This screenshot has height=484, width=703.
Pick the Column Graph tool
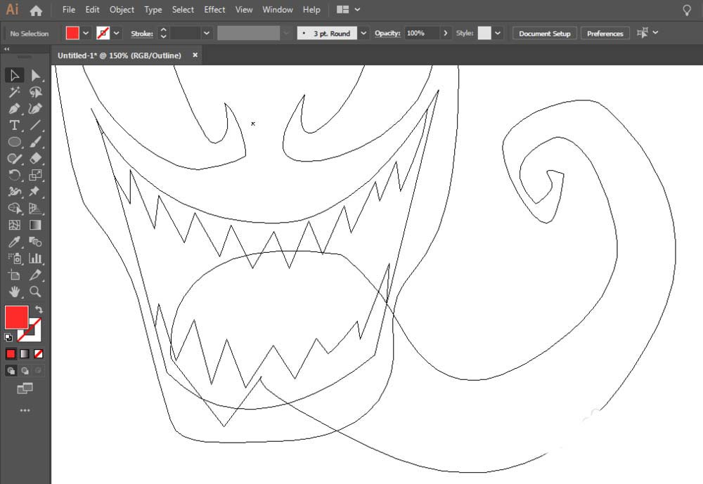(35, 258)
